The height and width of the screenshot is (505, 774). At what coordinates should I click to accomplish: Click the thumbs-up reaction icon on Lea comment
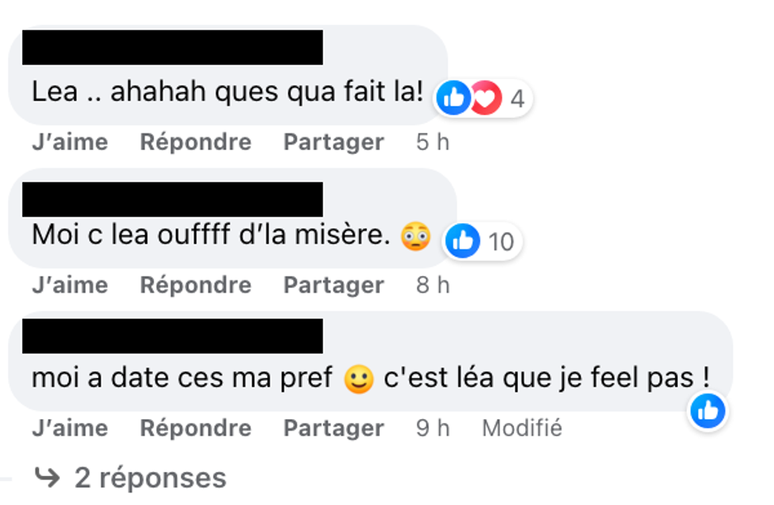454,99
